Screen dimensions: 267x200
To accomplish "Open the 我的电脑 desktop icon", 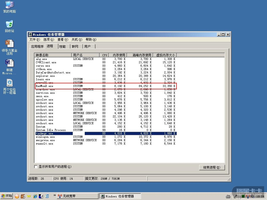I will tap(9, 7).
